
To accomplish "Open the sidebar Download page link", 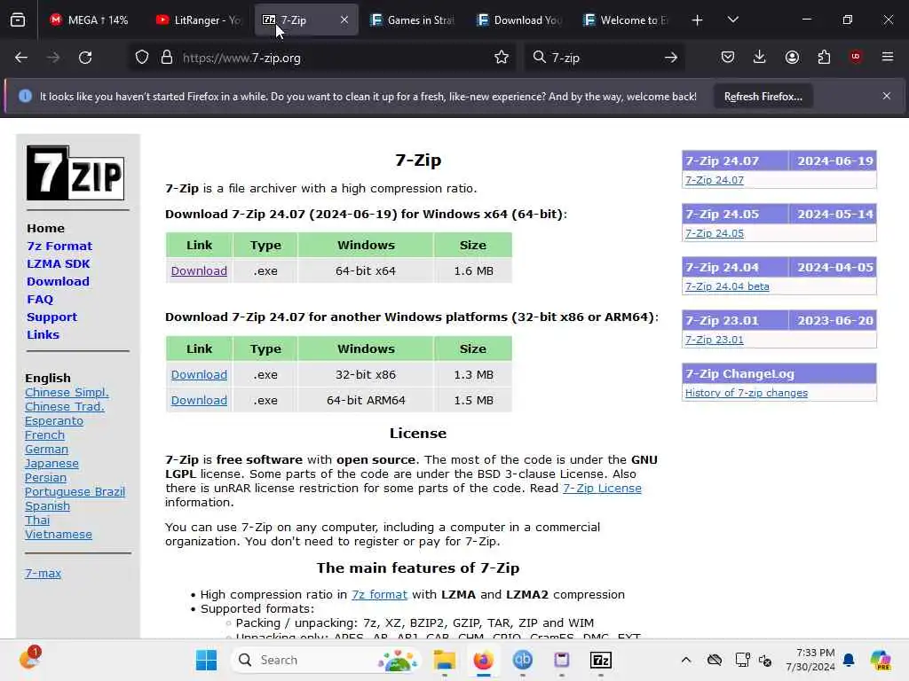I will click(x=58, y=281).
